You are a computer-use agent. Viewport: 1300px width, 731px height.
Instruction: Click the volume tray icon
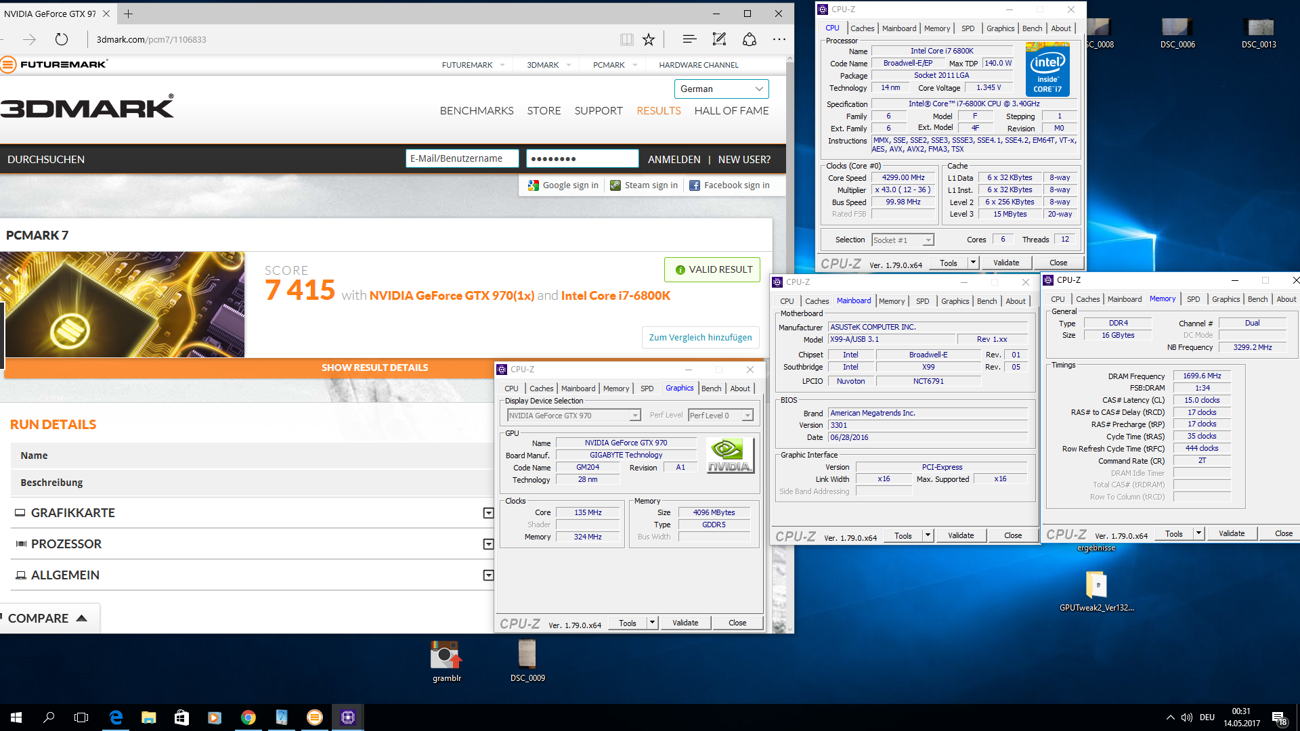tap(1187, 717)
